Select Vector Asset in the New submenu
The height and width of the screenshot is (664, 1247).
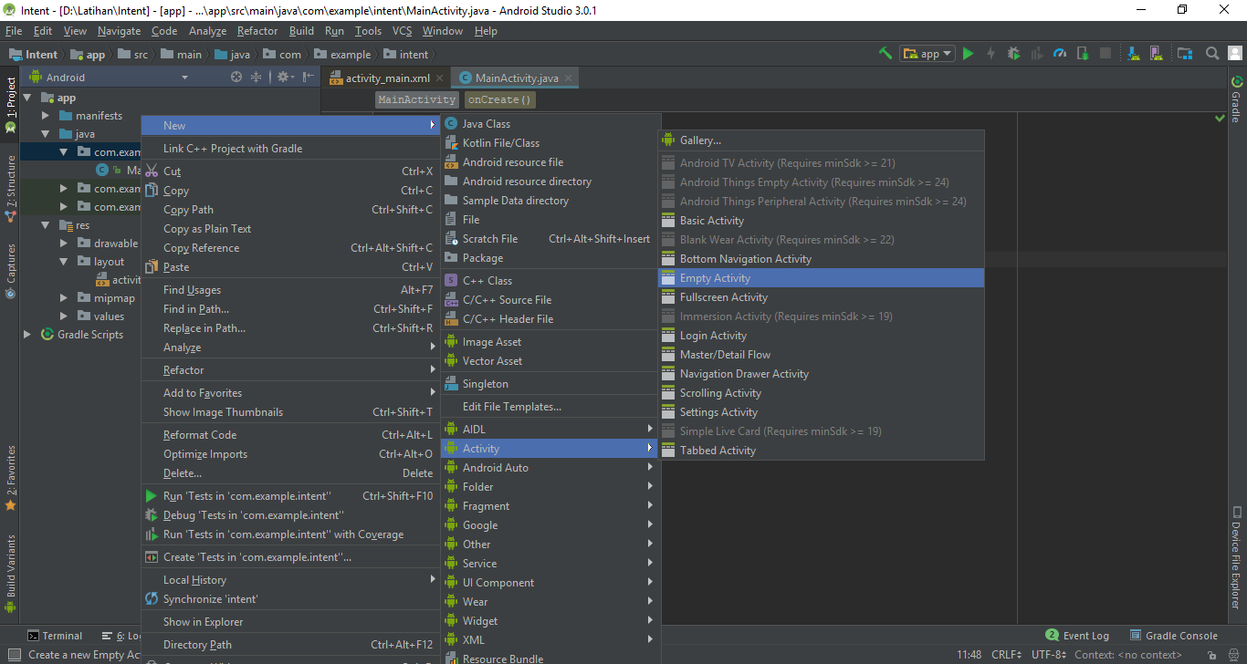point(548,361)
